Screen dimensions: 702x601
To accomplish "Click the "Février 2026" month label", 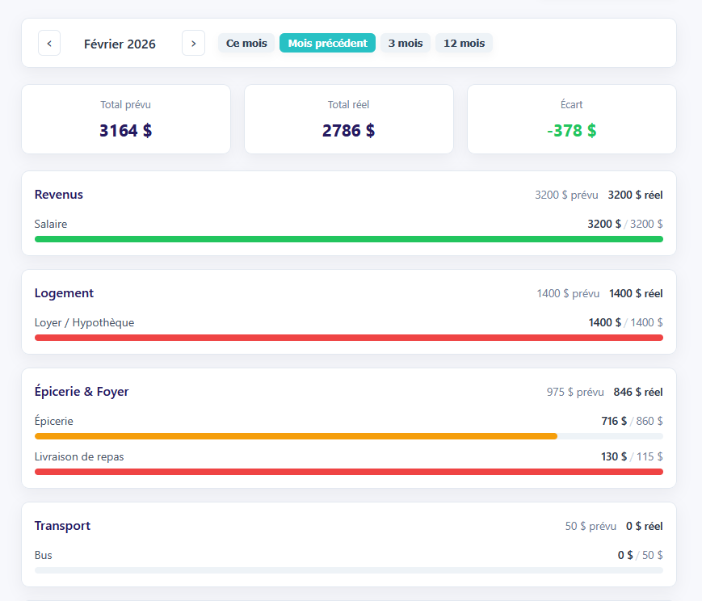I will tap(120, 44).
